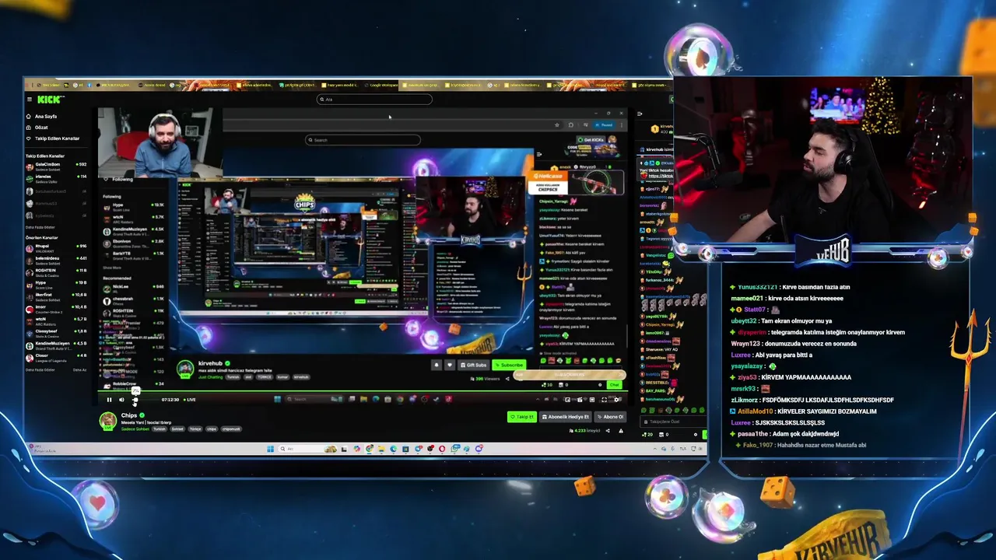Click the Abone Ol button
The width and height of the screenshot is (996, 560).
(x=610, y=417)
